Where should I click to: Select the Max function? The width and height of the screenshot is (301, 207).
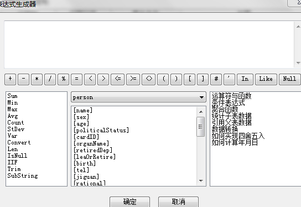[x=13, y=109]
